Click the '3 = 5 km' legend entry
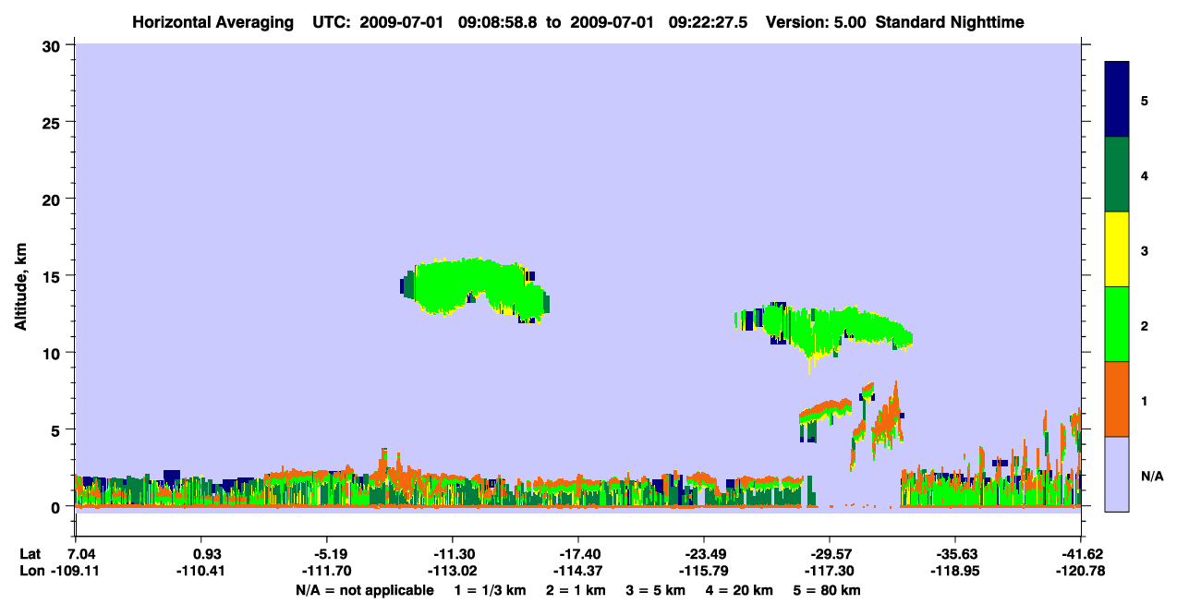The width and height of the screenshot is (1201, 616). point(656,590)
